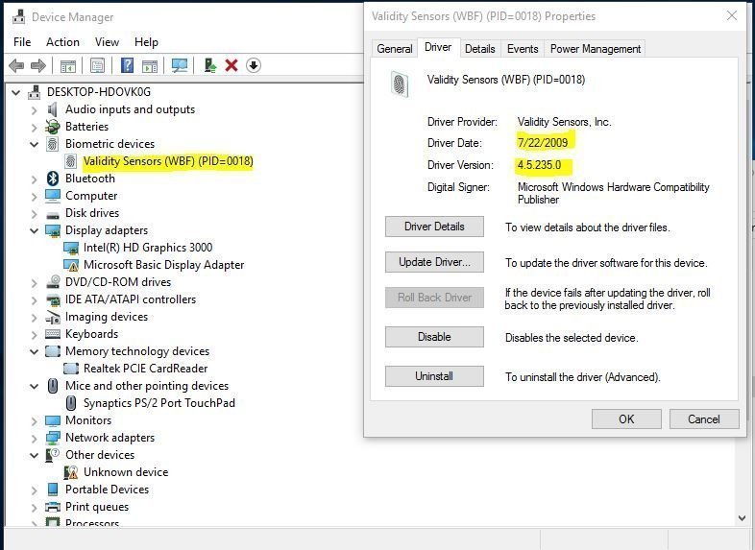
Task: Click the Update Driver Software toolbar icon
Action: 210,65
